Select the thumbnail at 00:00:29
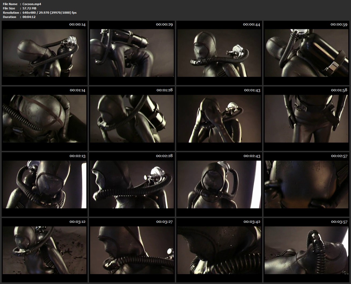Viewport: 351px width, 284px height. [132, 53]
